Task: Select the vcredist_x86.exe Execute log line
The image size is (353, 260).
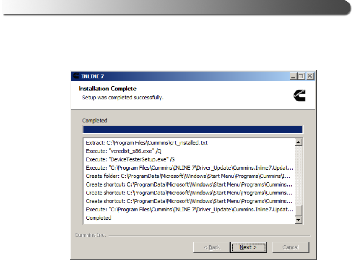Action: coord(124,151)
